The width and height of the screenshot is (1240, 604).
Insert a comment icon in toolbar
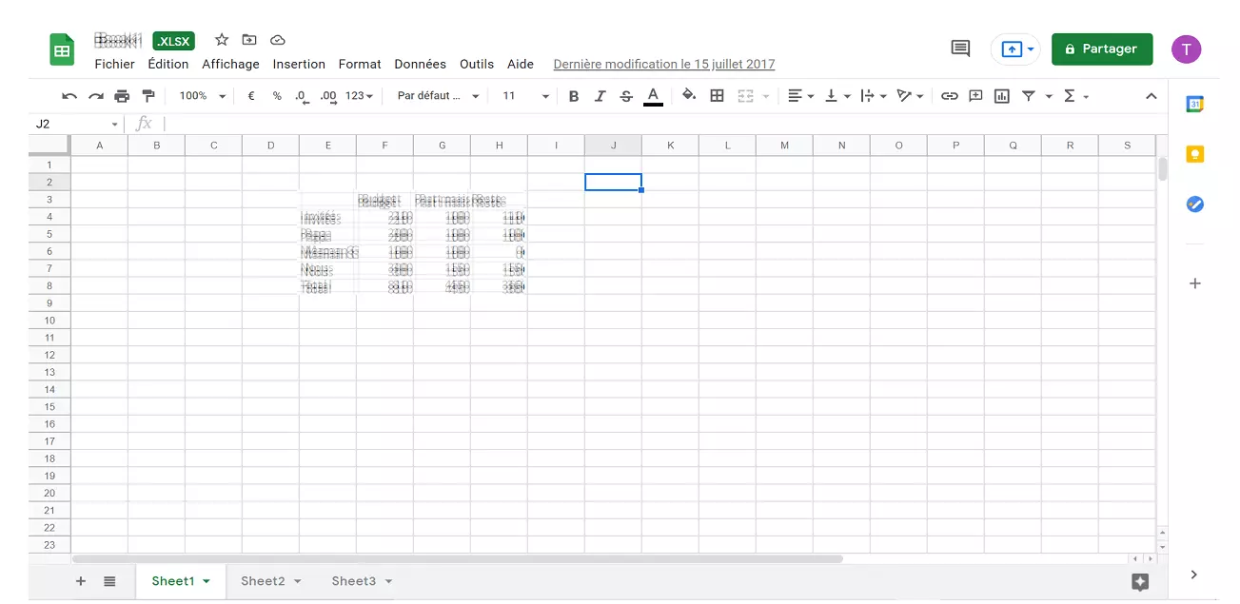975,96
